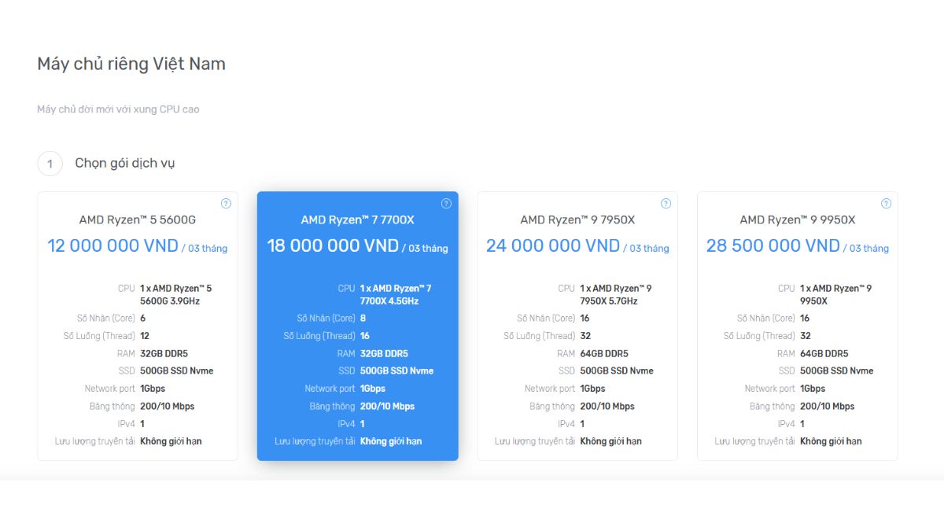Click help icon on Ryzen 5 5600G card

pos(226,203)
